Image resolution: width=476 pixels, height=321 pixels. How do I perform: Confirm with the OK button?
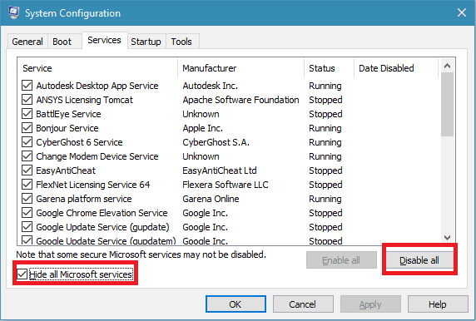click(x=236, y=304)
